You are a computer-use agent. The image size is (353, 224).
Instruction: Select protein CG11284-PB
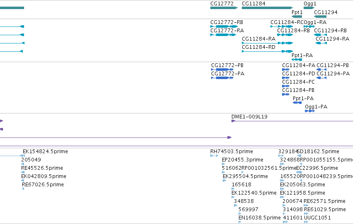point(286,94)
